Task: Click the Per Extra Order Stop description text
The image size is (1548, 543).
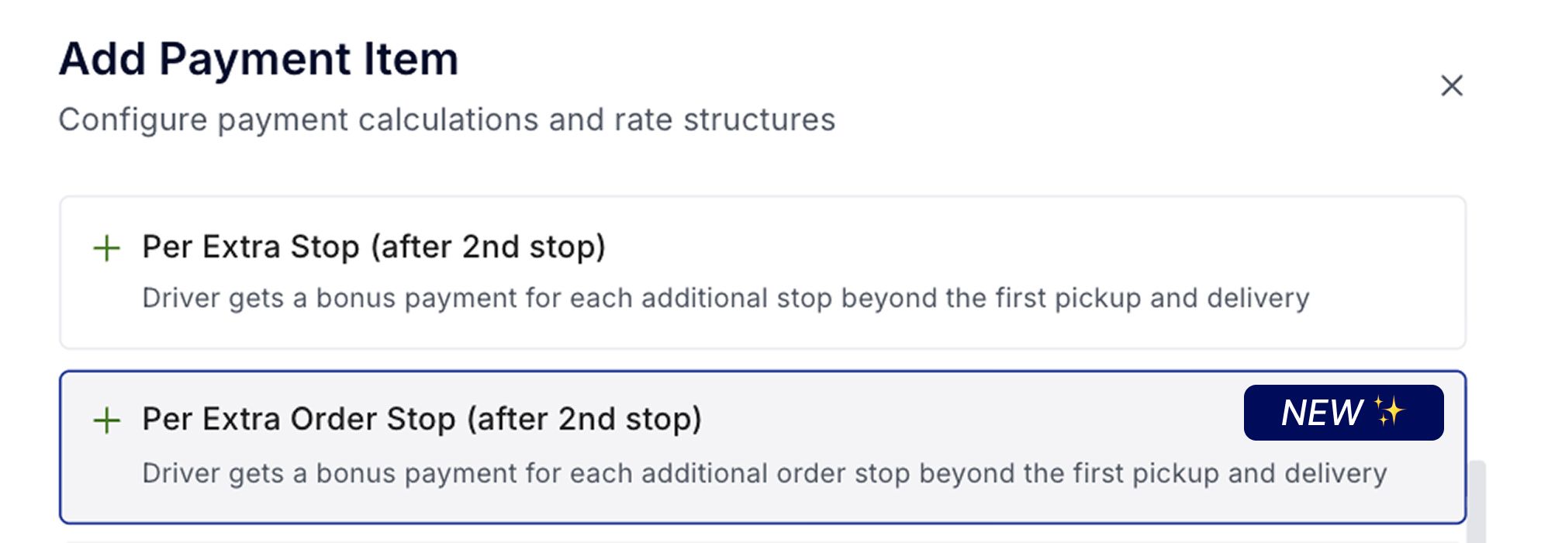Action: pyautogui.click(x=764, y=474)
